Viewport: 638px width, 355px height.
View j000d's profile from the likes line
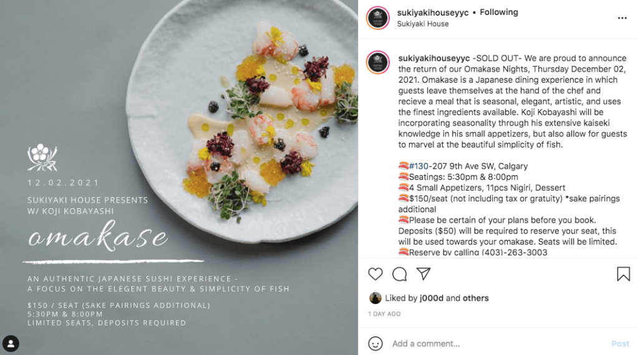[x=430, y=298]
